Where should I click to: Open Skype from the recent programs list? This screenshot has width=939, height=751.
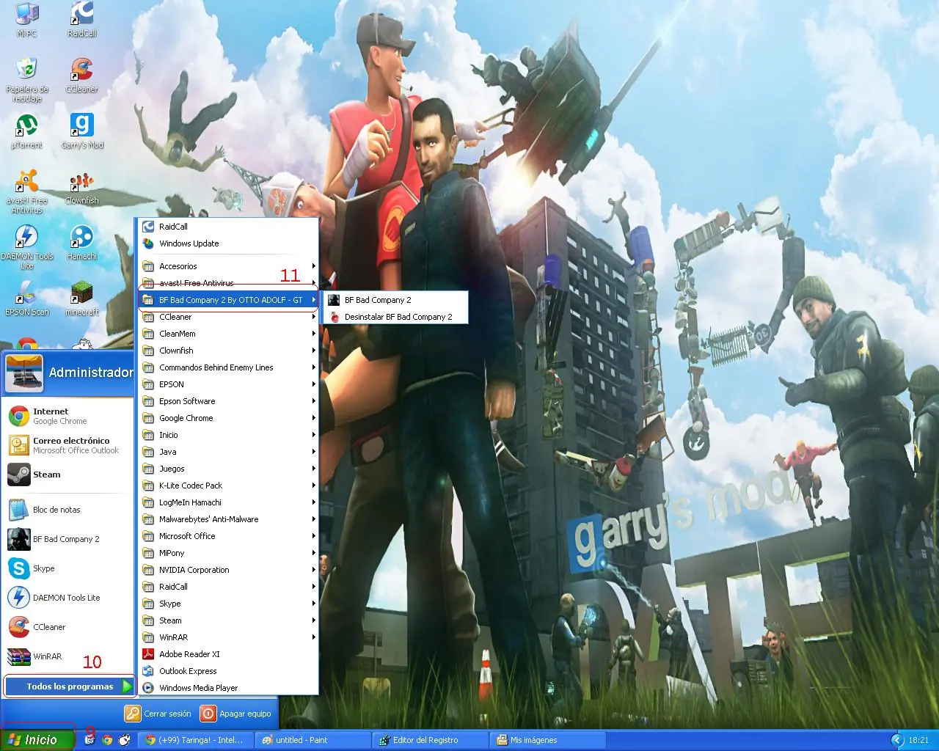tap(68, 568)
